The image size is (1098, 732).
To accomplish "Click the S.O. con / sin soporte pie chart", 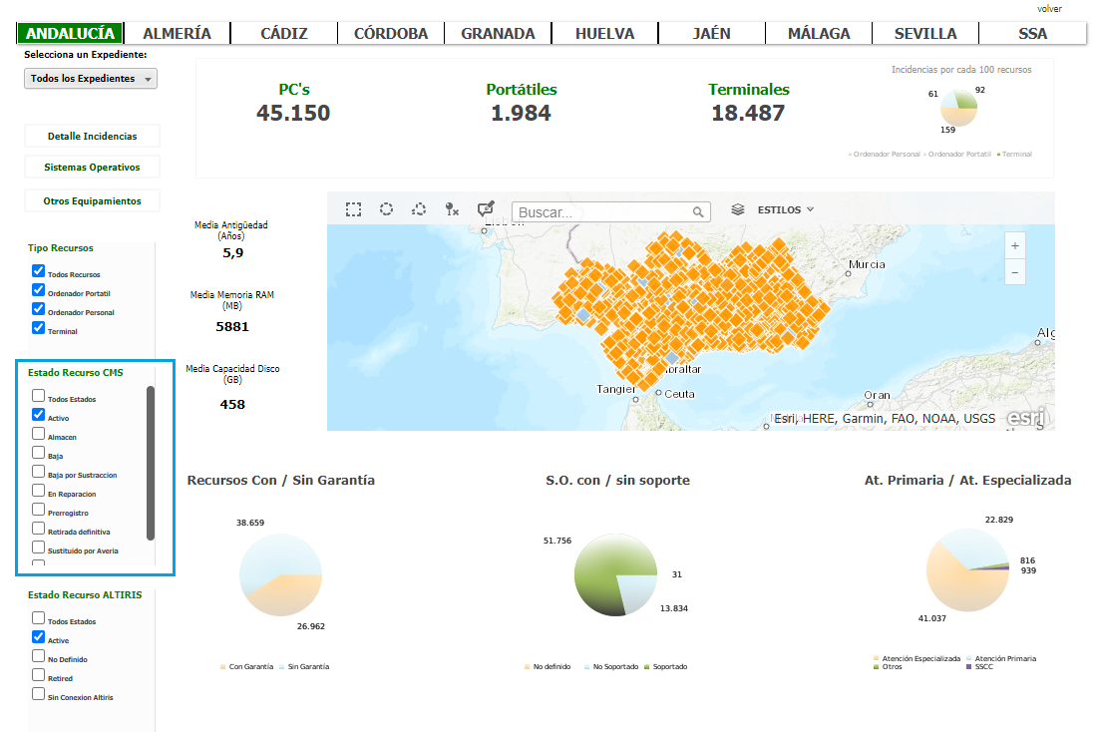I will coord(615,575).
